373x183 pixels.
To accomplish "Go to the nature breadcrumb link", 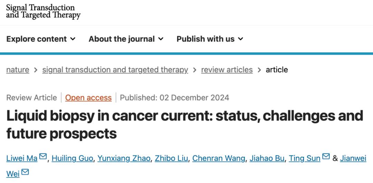I will (18, 70).
